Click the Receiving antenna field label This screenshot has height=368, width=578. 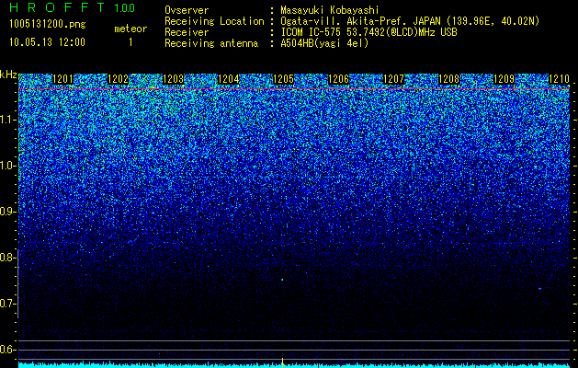click(x=211, y=43)
